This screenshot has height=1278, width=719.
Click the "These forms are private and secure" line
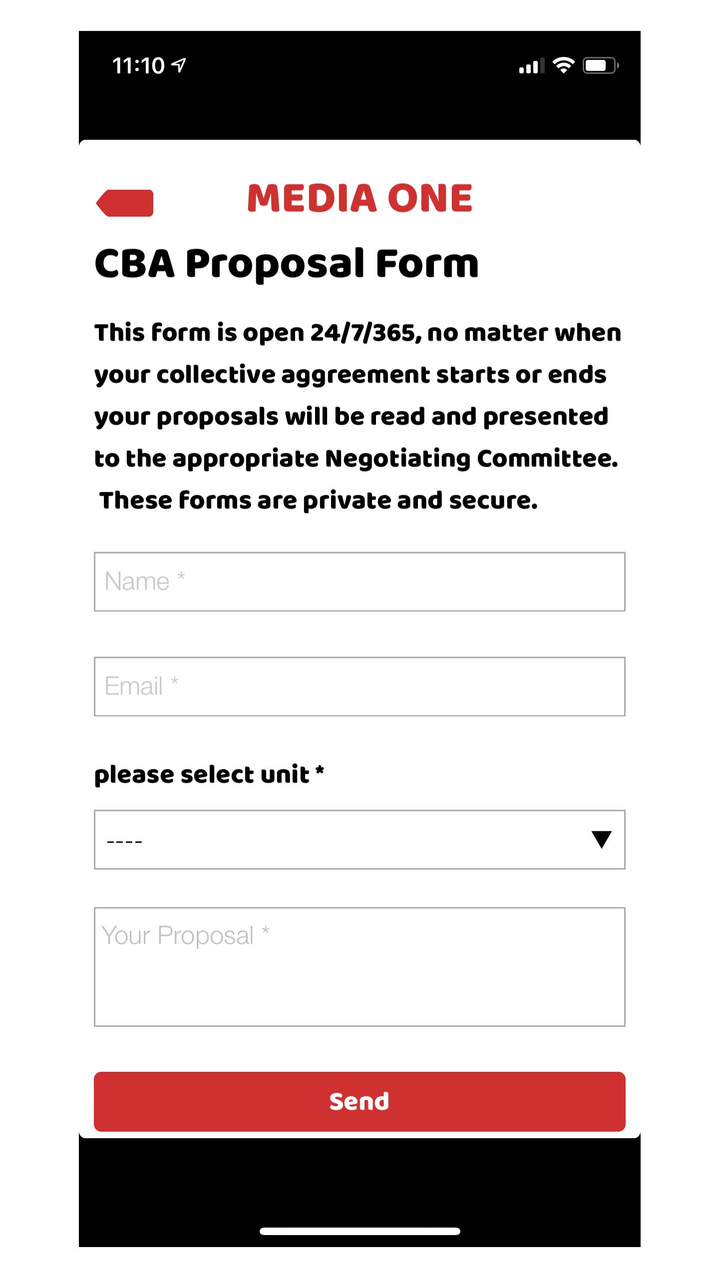[x=319, y=500]
